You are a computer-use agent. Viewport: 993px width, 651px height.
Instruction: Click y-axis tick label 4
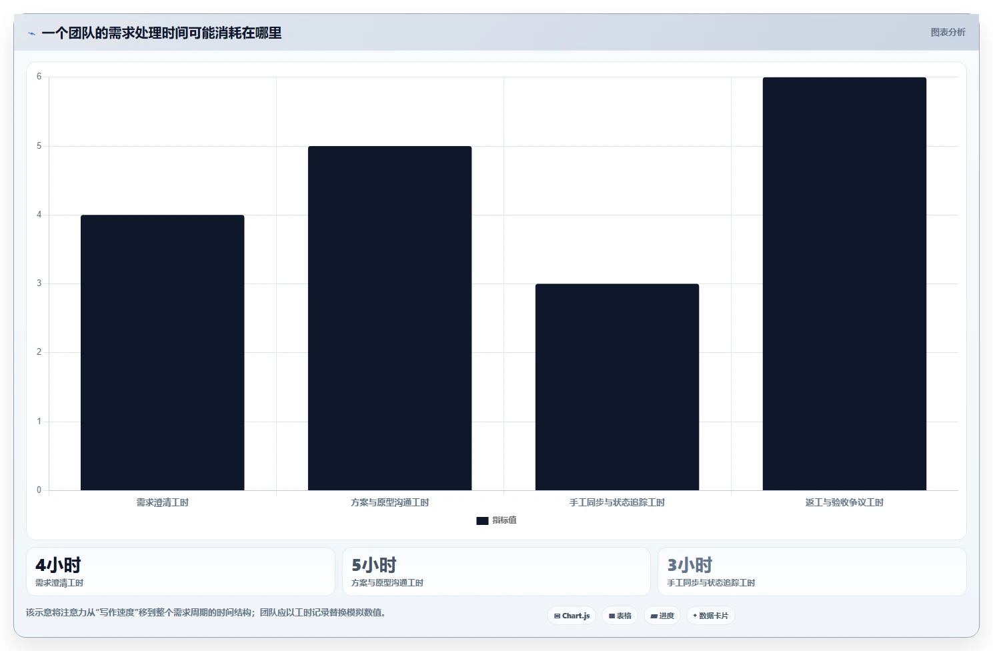39,215
